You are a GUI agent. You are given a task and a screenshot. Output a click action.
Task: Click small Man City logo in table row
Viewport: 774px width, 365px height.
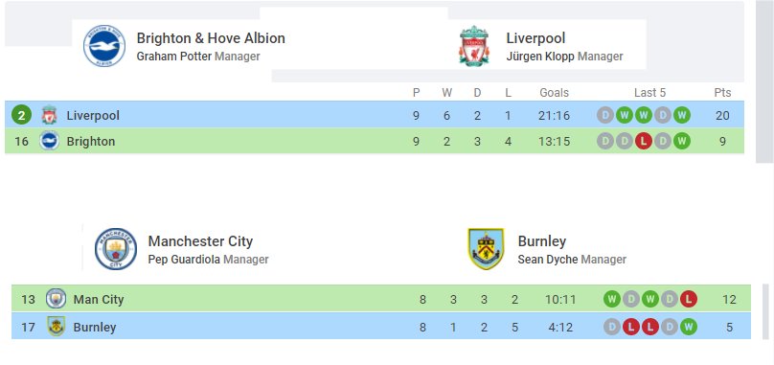56,299
